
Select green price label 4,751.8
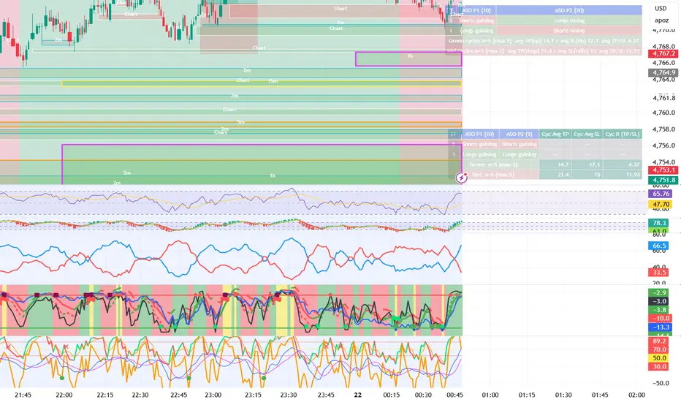point(663,180)
